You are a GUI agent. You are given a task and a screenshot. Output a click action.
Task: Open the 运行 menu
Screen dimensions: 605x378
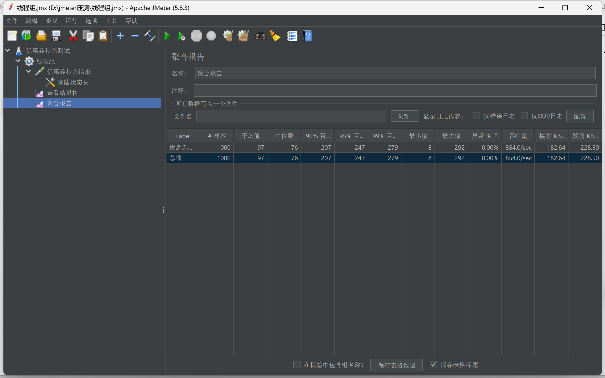pyautogui.click(x=71, y=21)
